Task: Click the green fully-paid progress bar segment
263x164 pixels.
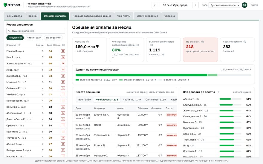Action: pos(141,75)
